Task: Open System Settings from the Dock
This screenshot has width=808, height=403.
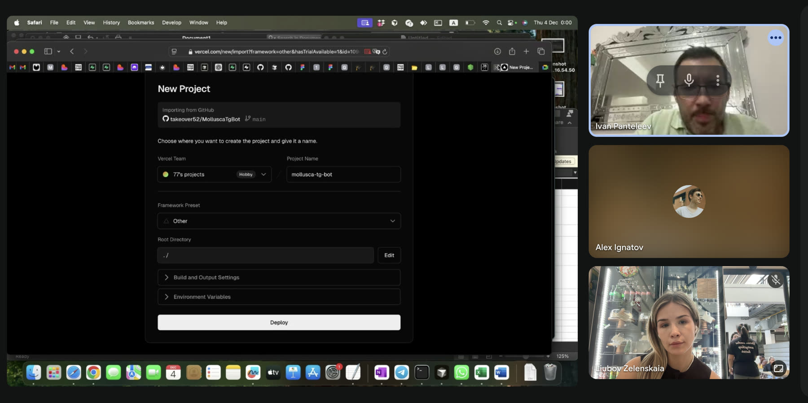Action: pos(333,373)
